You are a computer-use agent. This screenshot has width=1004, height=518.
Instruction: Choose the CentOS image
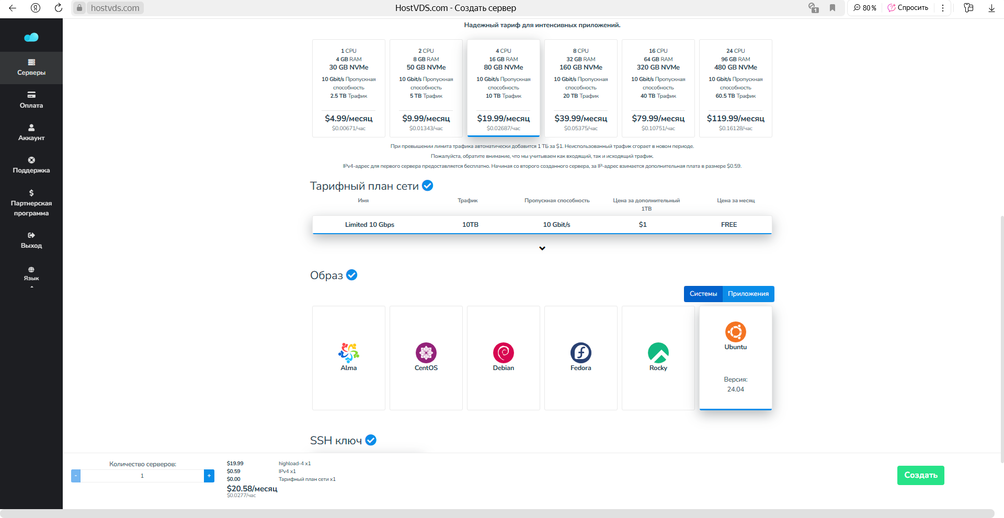426,358
